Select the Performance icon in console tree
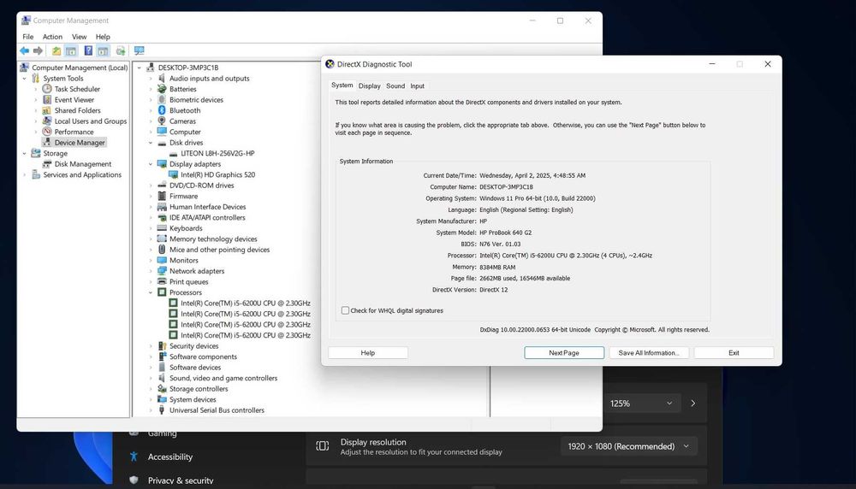 pos(47,132)
